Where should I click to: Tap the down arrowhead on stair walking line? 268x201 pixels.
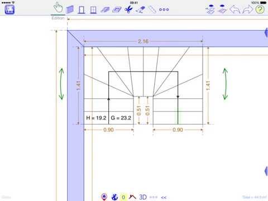[178, 97]
